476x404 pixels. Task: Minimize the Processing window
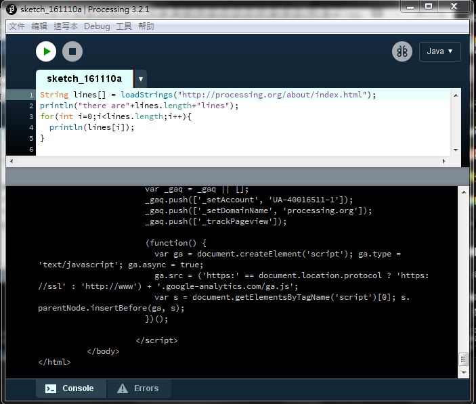point(410,7)
